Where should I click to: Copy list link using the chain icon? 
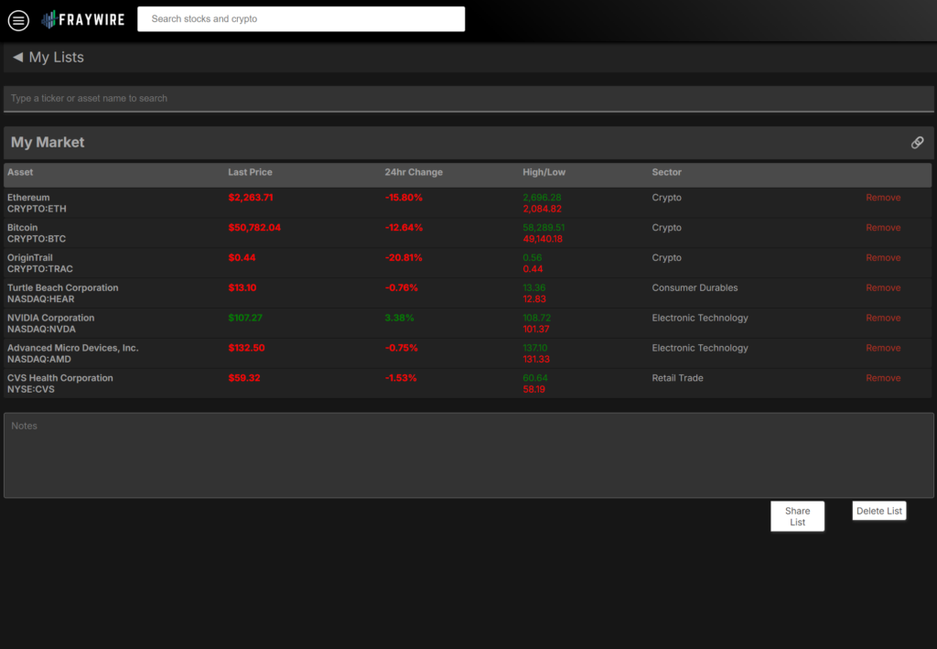(917, 142)
